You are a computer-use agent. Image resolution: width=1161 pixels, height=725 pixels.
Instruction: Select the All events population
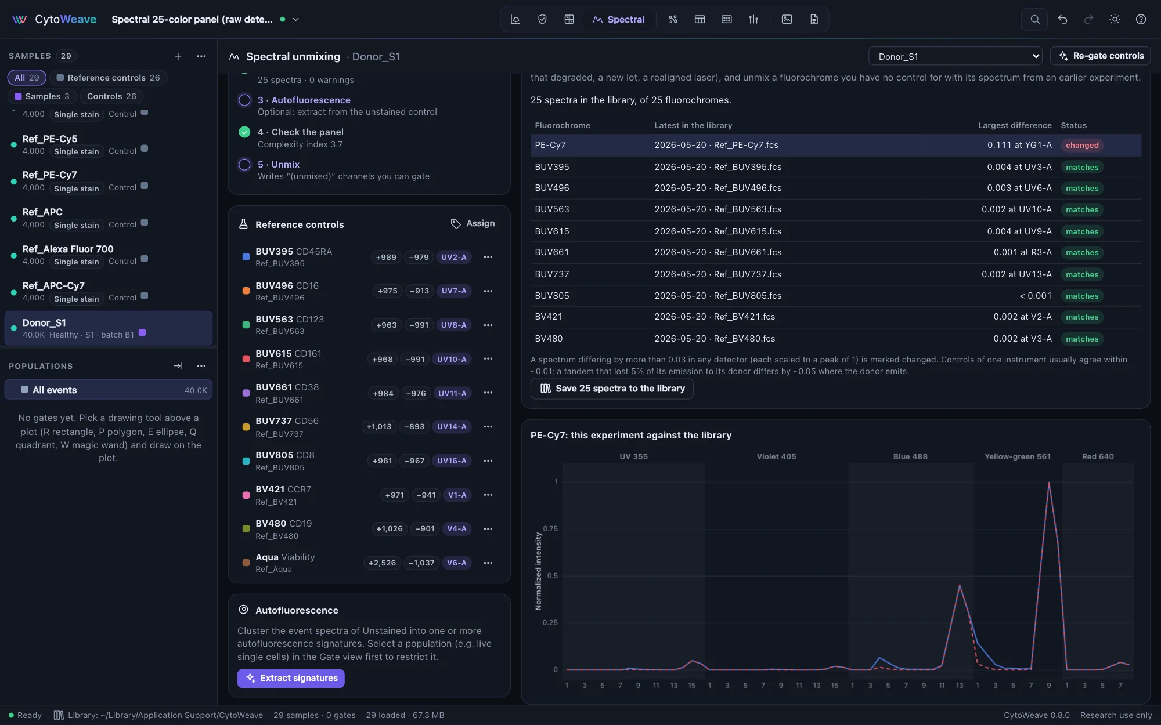(x=109, y=390)
